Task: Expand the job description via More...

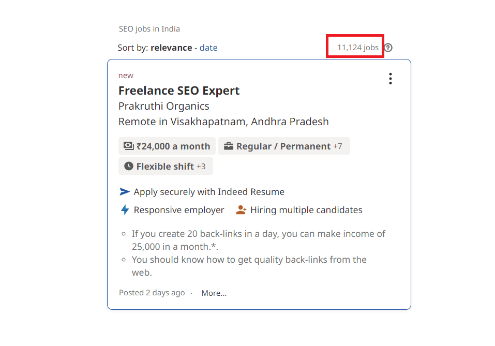Action: pyautogui.click(x=214, y=293)
